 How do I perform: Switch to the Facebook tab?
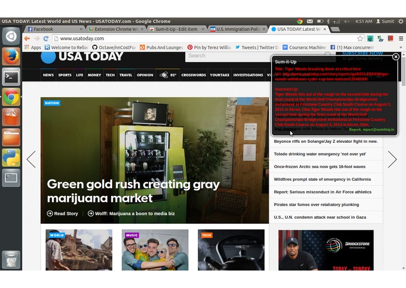pyautogui.click(x=54, y=29)
